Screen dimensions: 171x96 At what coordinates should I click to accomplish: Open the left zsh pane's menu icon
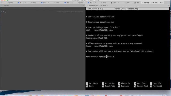(x=83, y=6)
